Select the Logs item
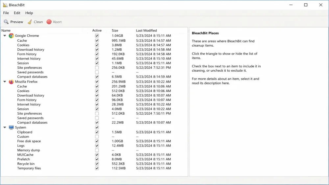329x185 pixels. pyautogui.click(x=21, y=146)
